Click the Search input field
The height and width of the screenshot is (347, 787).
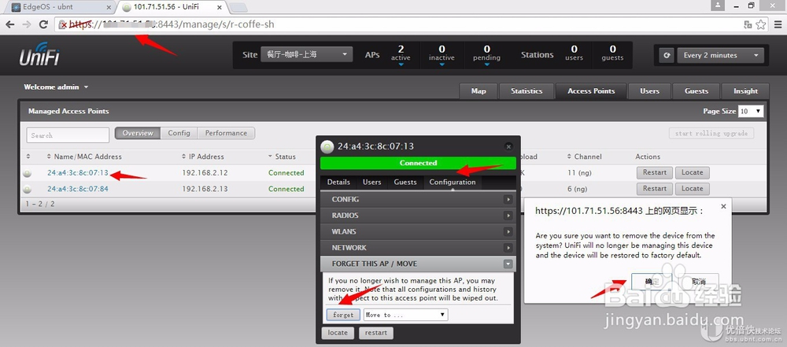68,135
